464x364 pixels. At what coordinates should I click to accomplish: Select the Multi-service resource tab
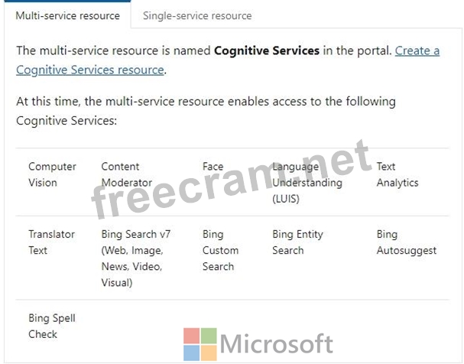67,15
